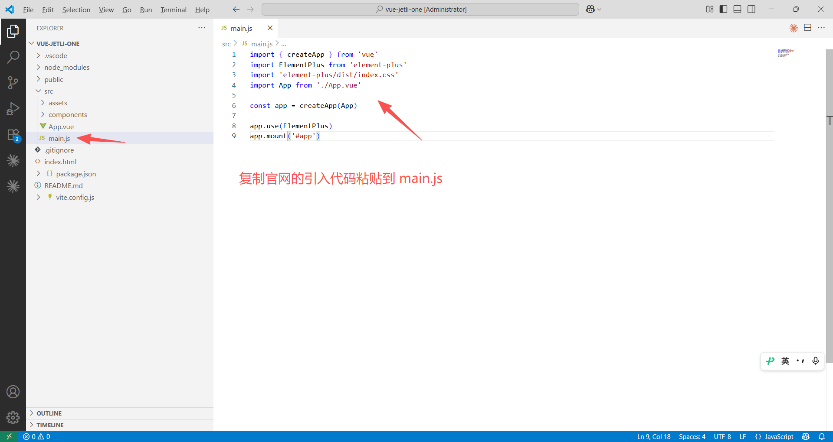833x442 pixels.
Task: Open the View menu
Action: click(x=106, y=10)
